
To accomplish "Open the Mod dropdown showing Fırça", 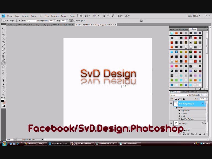I will (x=31, y=21).
